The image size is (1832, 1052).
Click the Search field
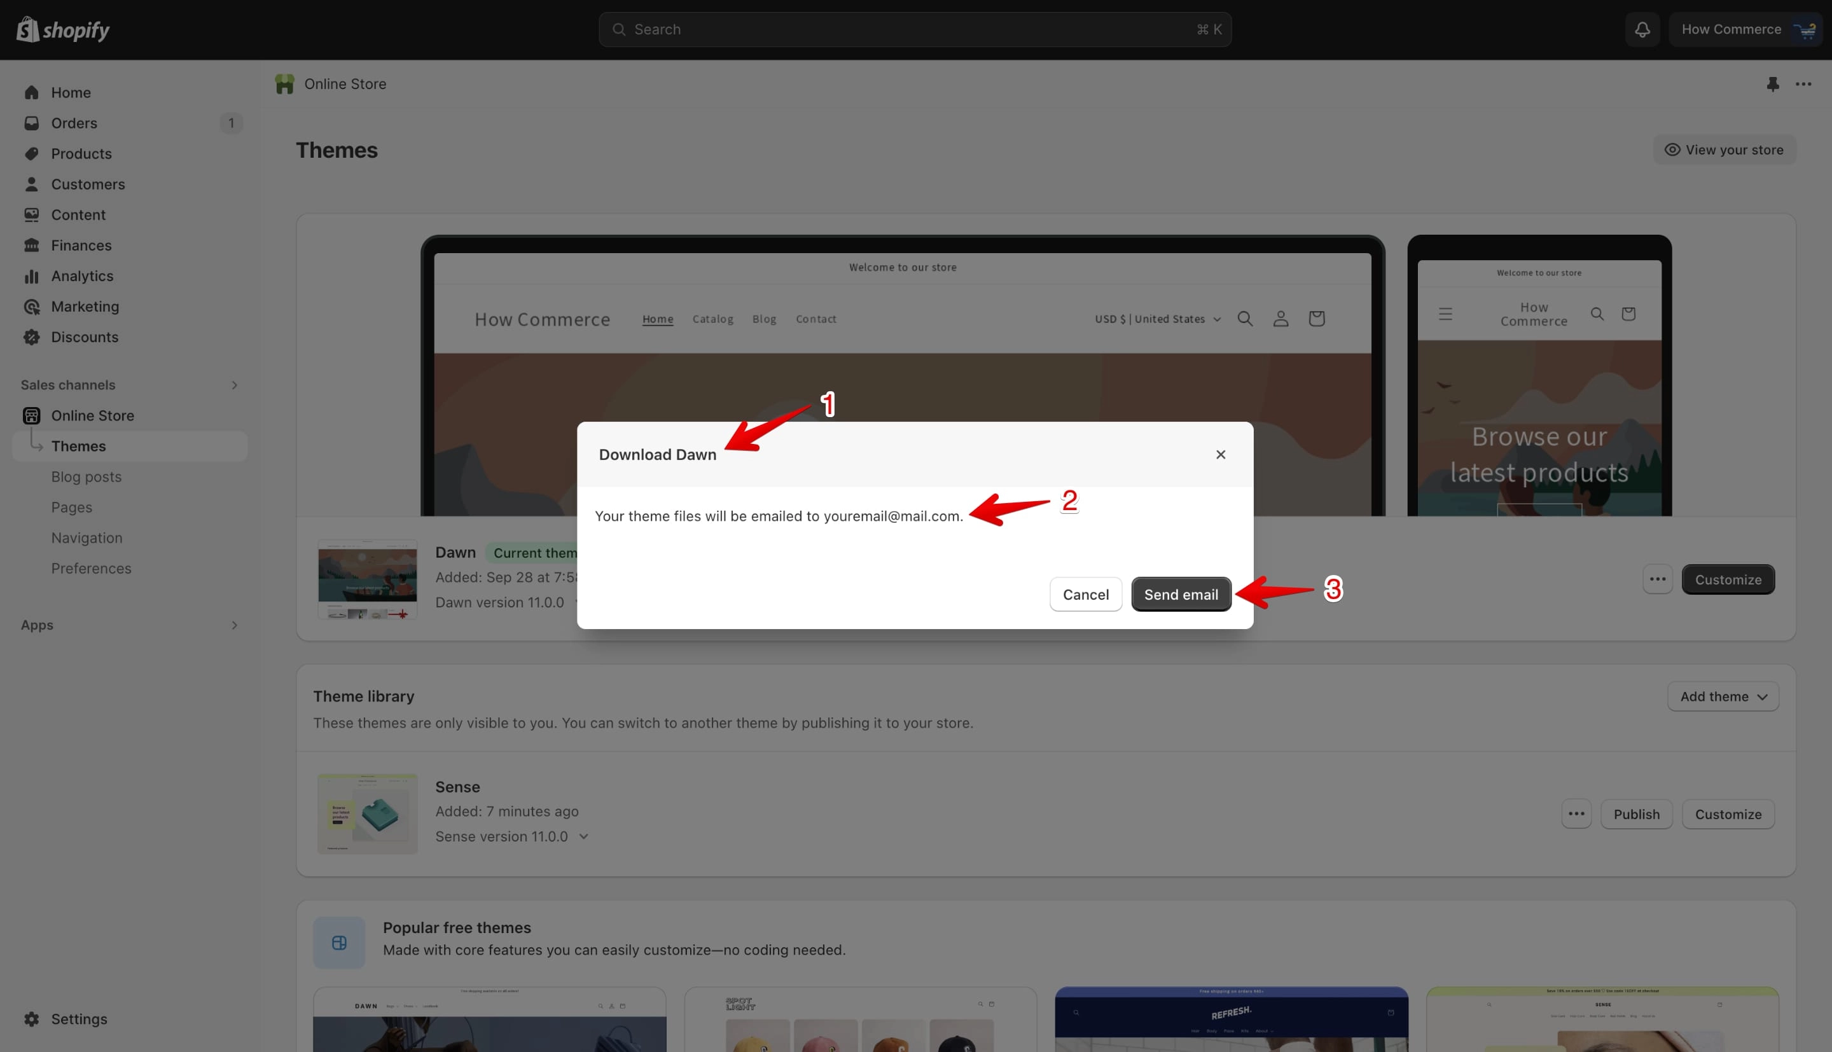coord(915,30)
